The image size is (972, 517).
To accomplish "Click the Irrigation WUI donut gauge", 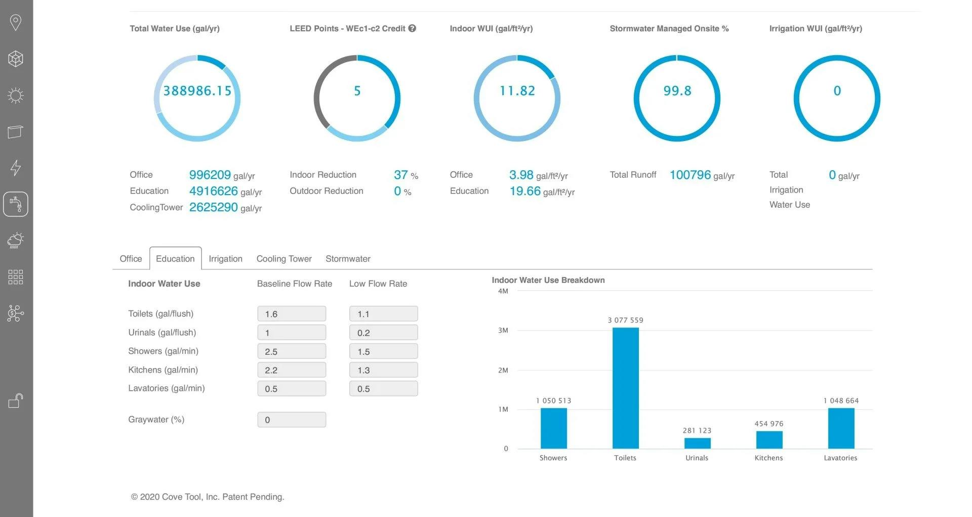I will click(837, 98).
